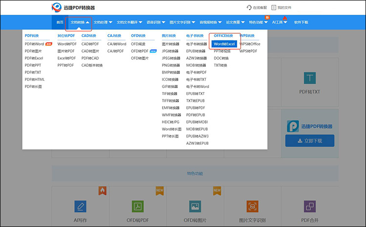The image size is (366, 227).
Task: Open the Excel转PDF link
Action: coord(66,58)
